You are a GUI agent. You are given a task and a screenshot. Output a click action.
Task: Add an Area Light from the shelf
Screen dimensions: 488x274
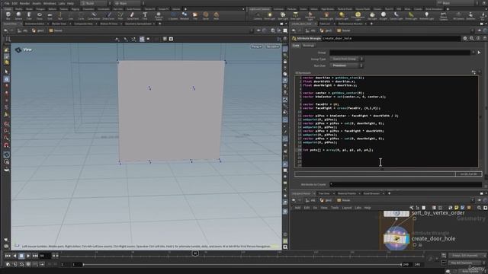[295, 15]
